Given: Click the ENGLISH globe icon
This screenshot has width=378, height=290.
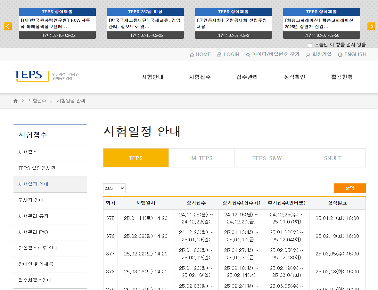Looking at the screenshot, I should [340, 55].
